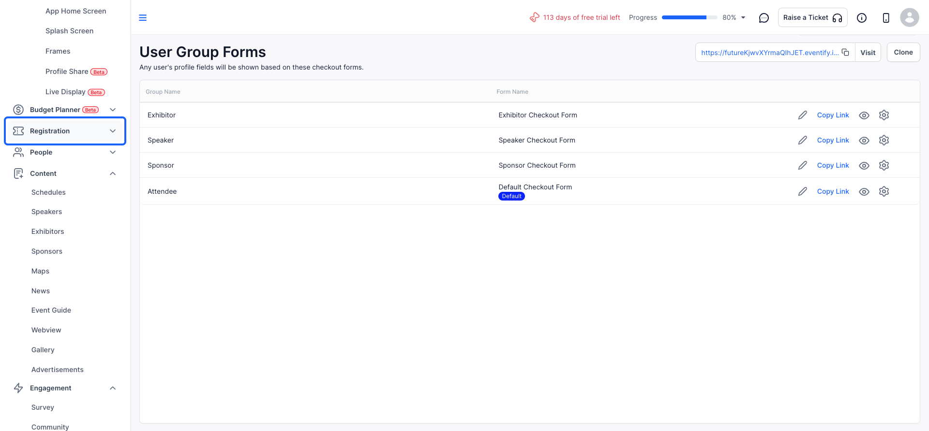The width and height of the screenshot is (929, 431).
Task: Go to Maps
Action: click(41, 271)
